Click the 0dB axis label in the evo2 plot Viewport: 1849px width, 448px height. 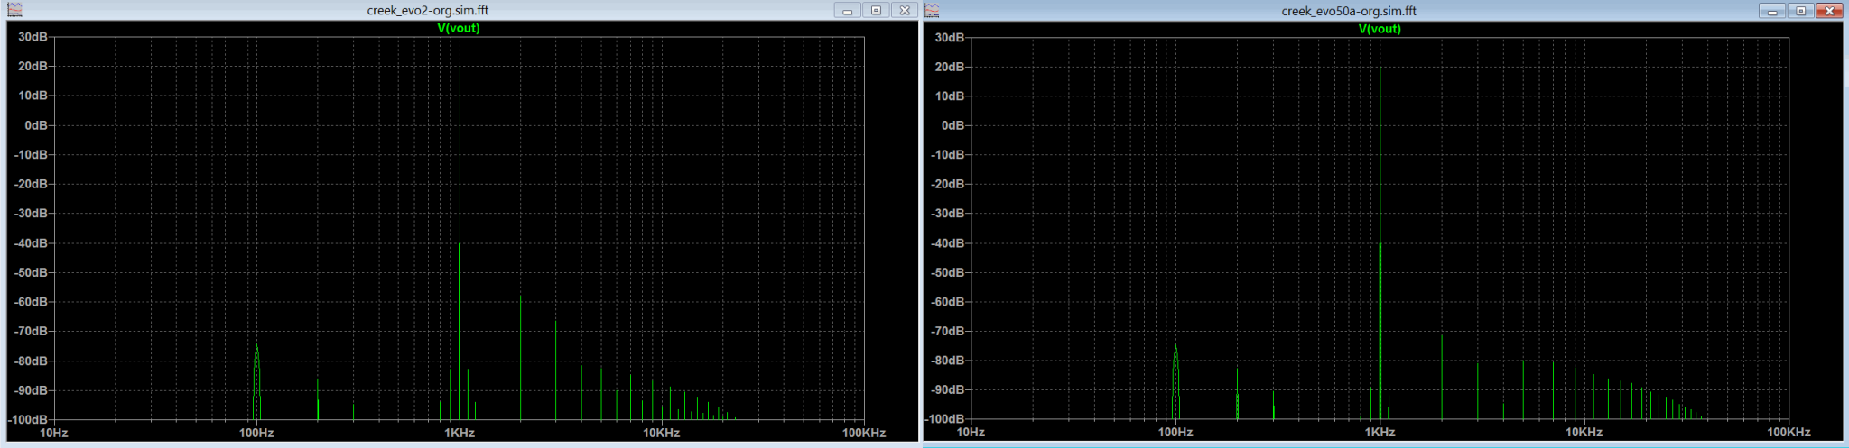point(37,125)
